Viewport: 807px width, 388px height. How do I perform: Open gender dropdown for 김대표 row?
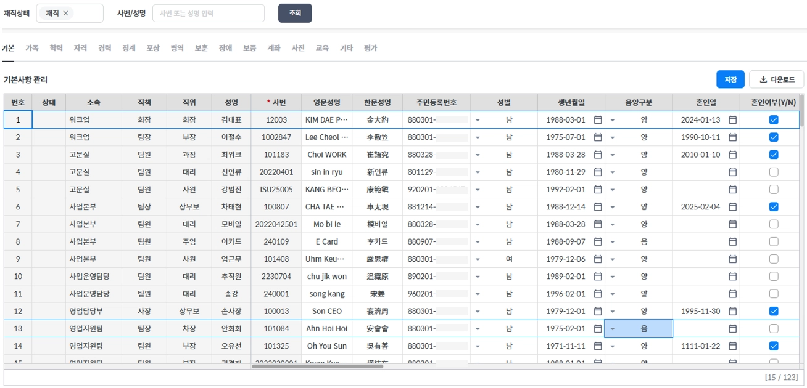(x=478, y=120)
